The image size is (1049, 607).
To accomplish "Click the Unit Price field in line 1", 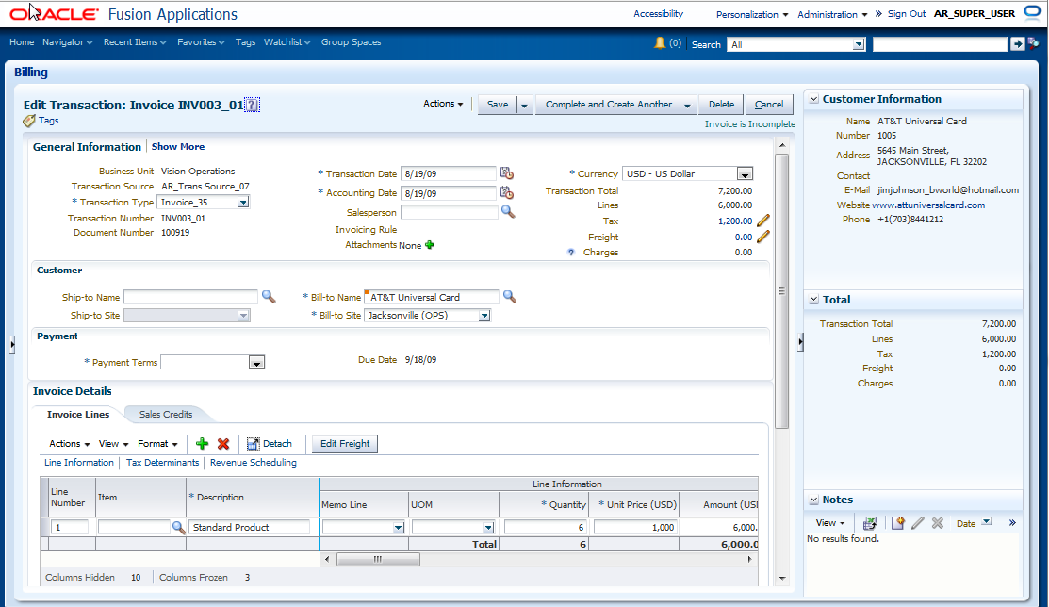I will (635, 528).
